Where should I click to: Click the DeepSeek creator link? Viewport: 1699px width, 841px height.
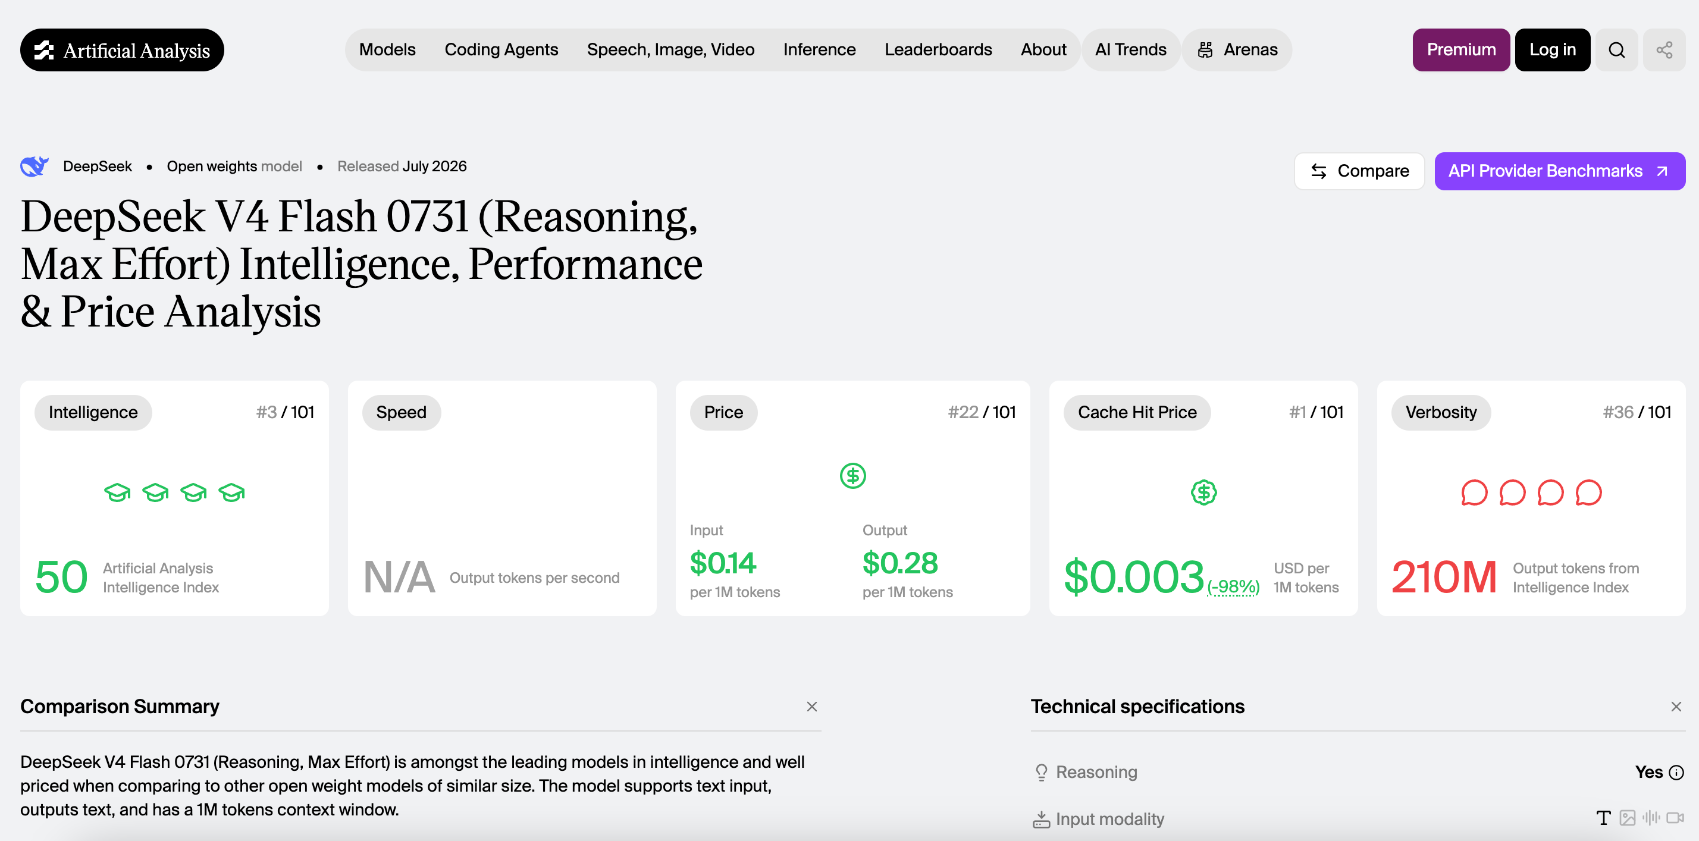click(x=98, y=166)
